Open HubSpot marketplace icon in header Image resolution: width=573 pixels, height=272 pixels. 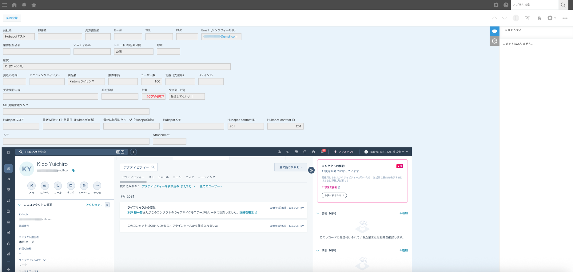[x=296, y=152]
